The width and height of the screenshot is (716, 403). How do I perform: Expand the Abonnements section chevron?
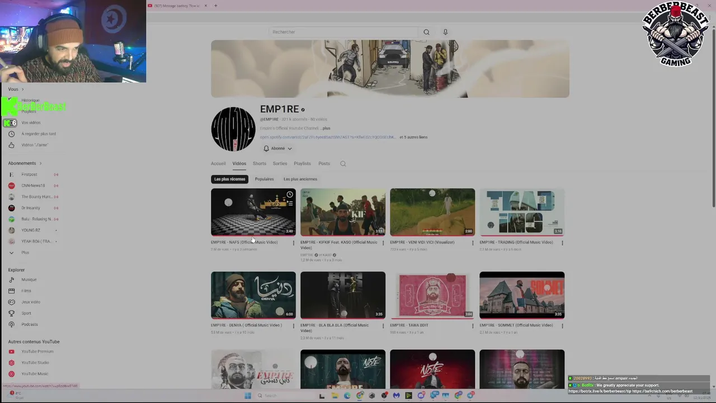40,163
